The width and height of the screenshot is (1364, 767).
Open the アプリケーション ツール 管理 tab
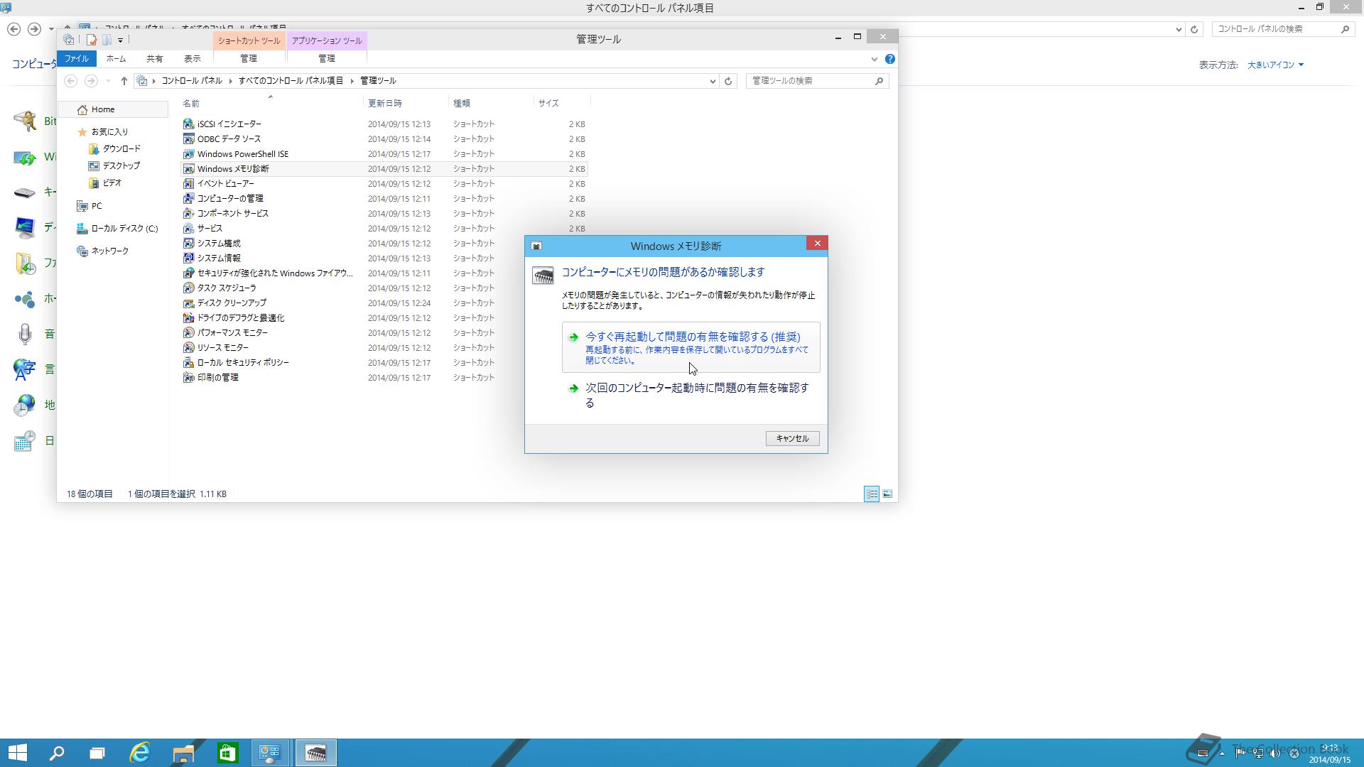pyautogui.click(x=327, y=59)
